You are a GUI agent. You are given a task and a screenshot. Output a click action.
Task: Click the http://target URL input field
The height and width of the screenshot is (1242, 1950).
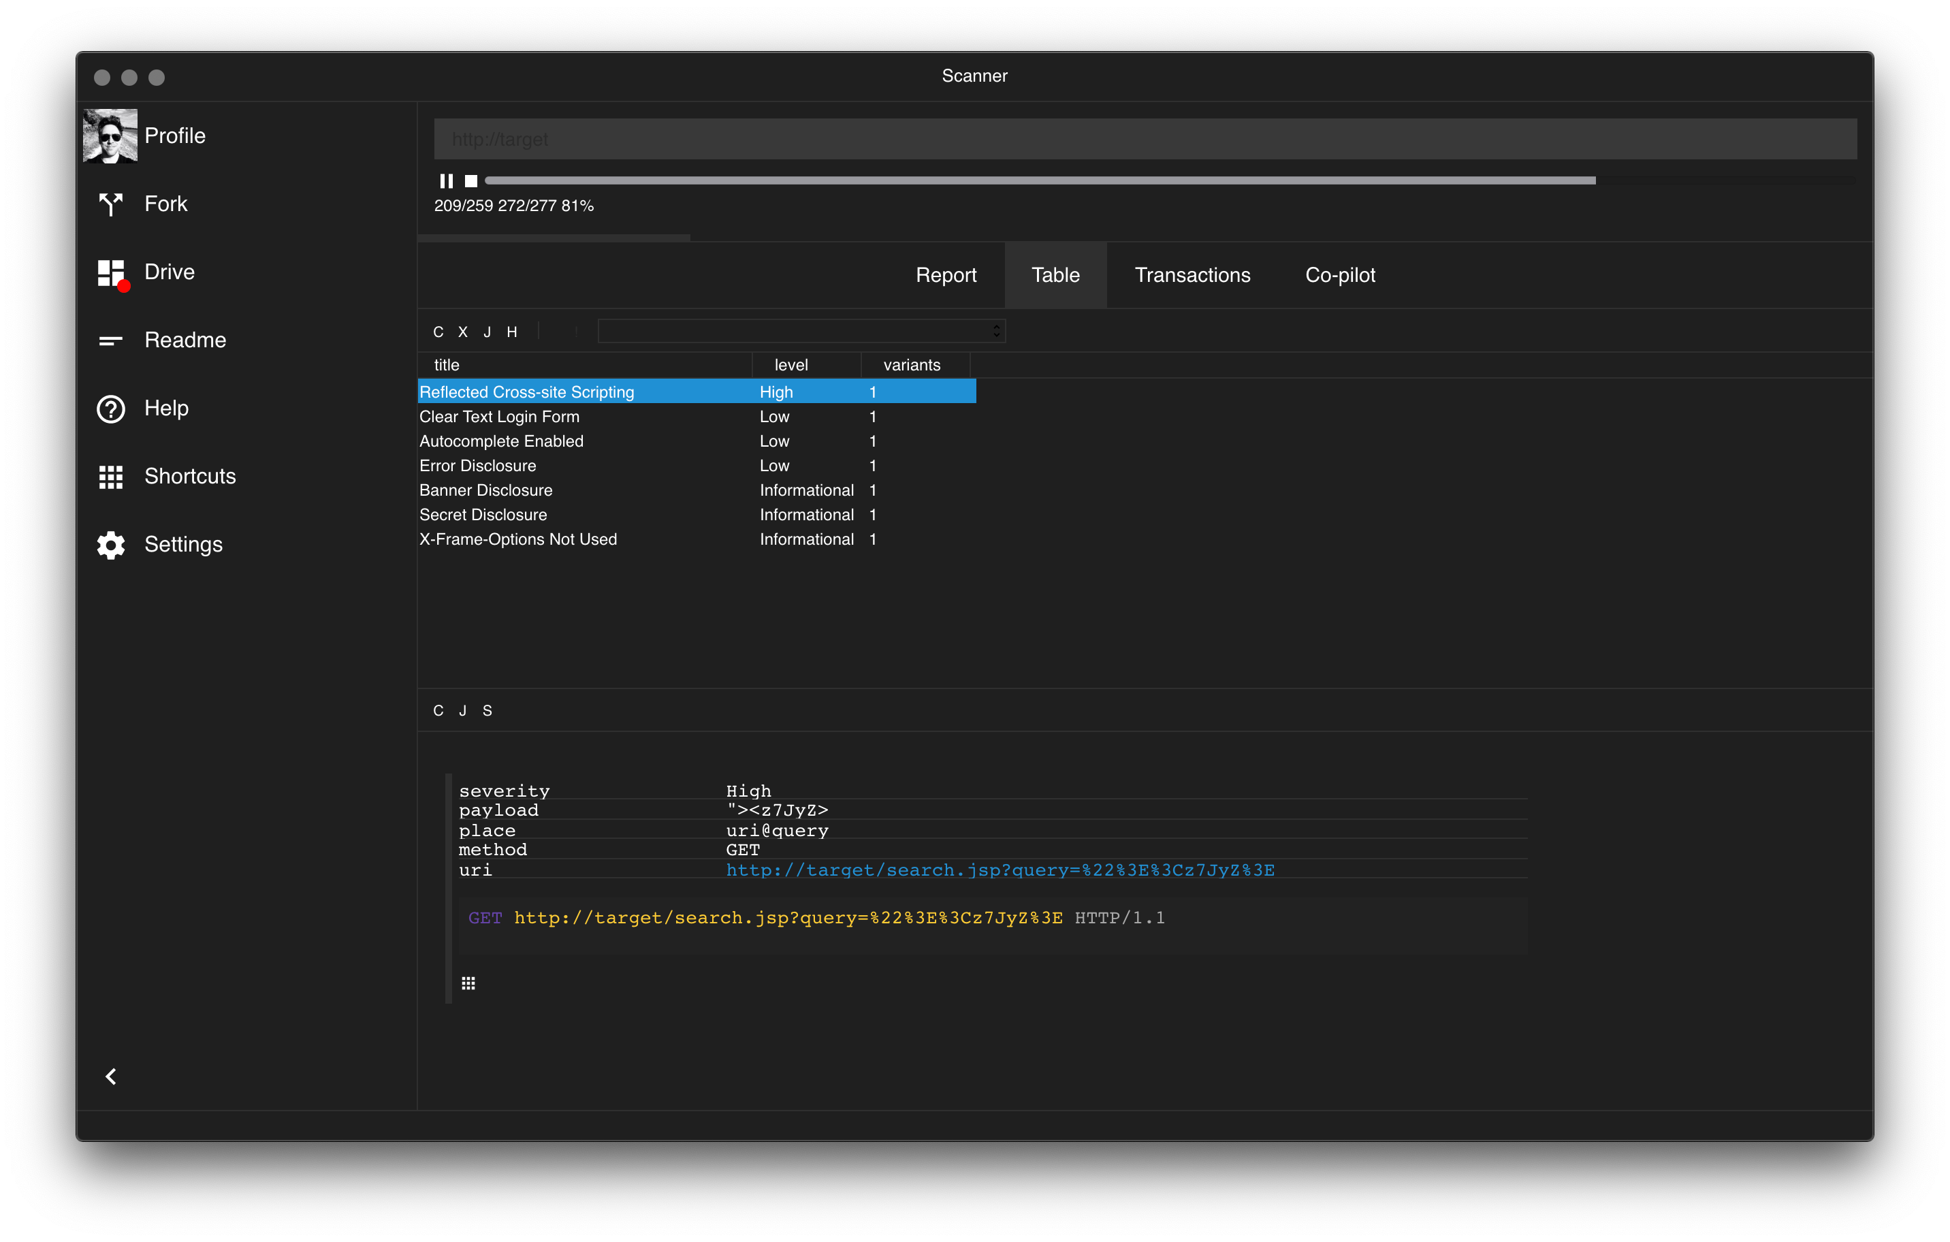[1145, 140]
